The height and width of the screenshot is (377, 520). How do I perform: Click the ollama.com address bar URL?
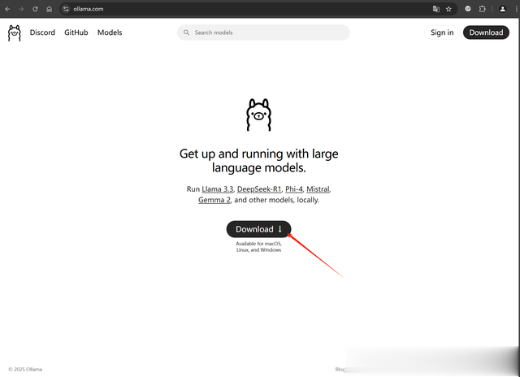89,9
